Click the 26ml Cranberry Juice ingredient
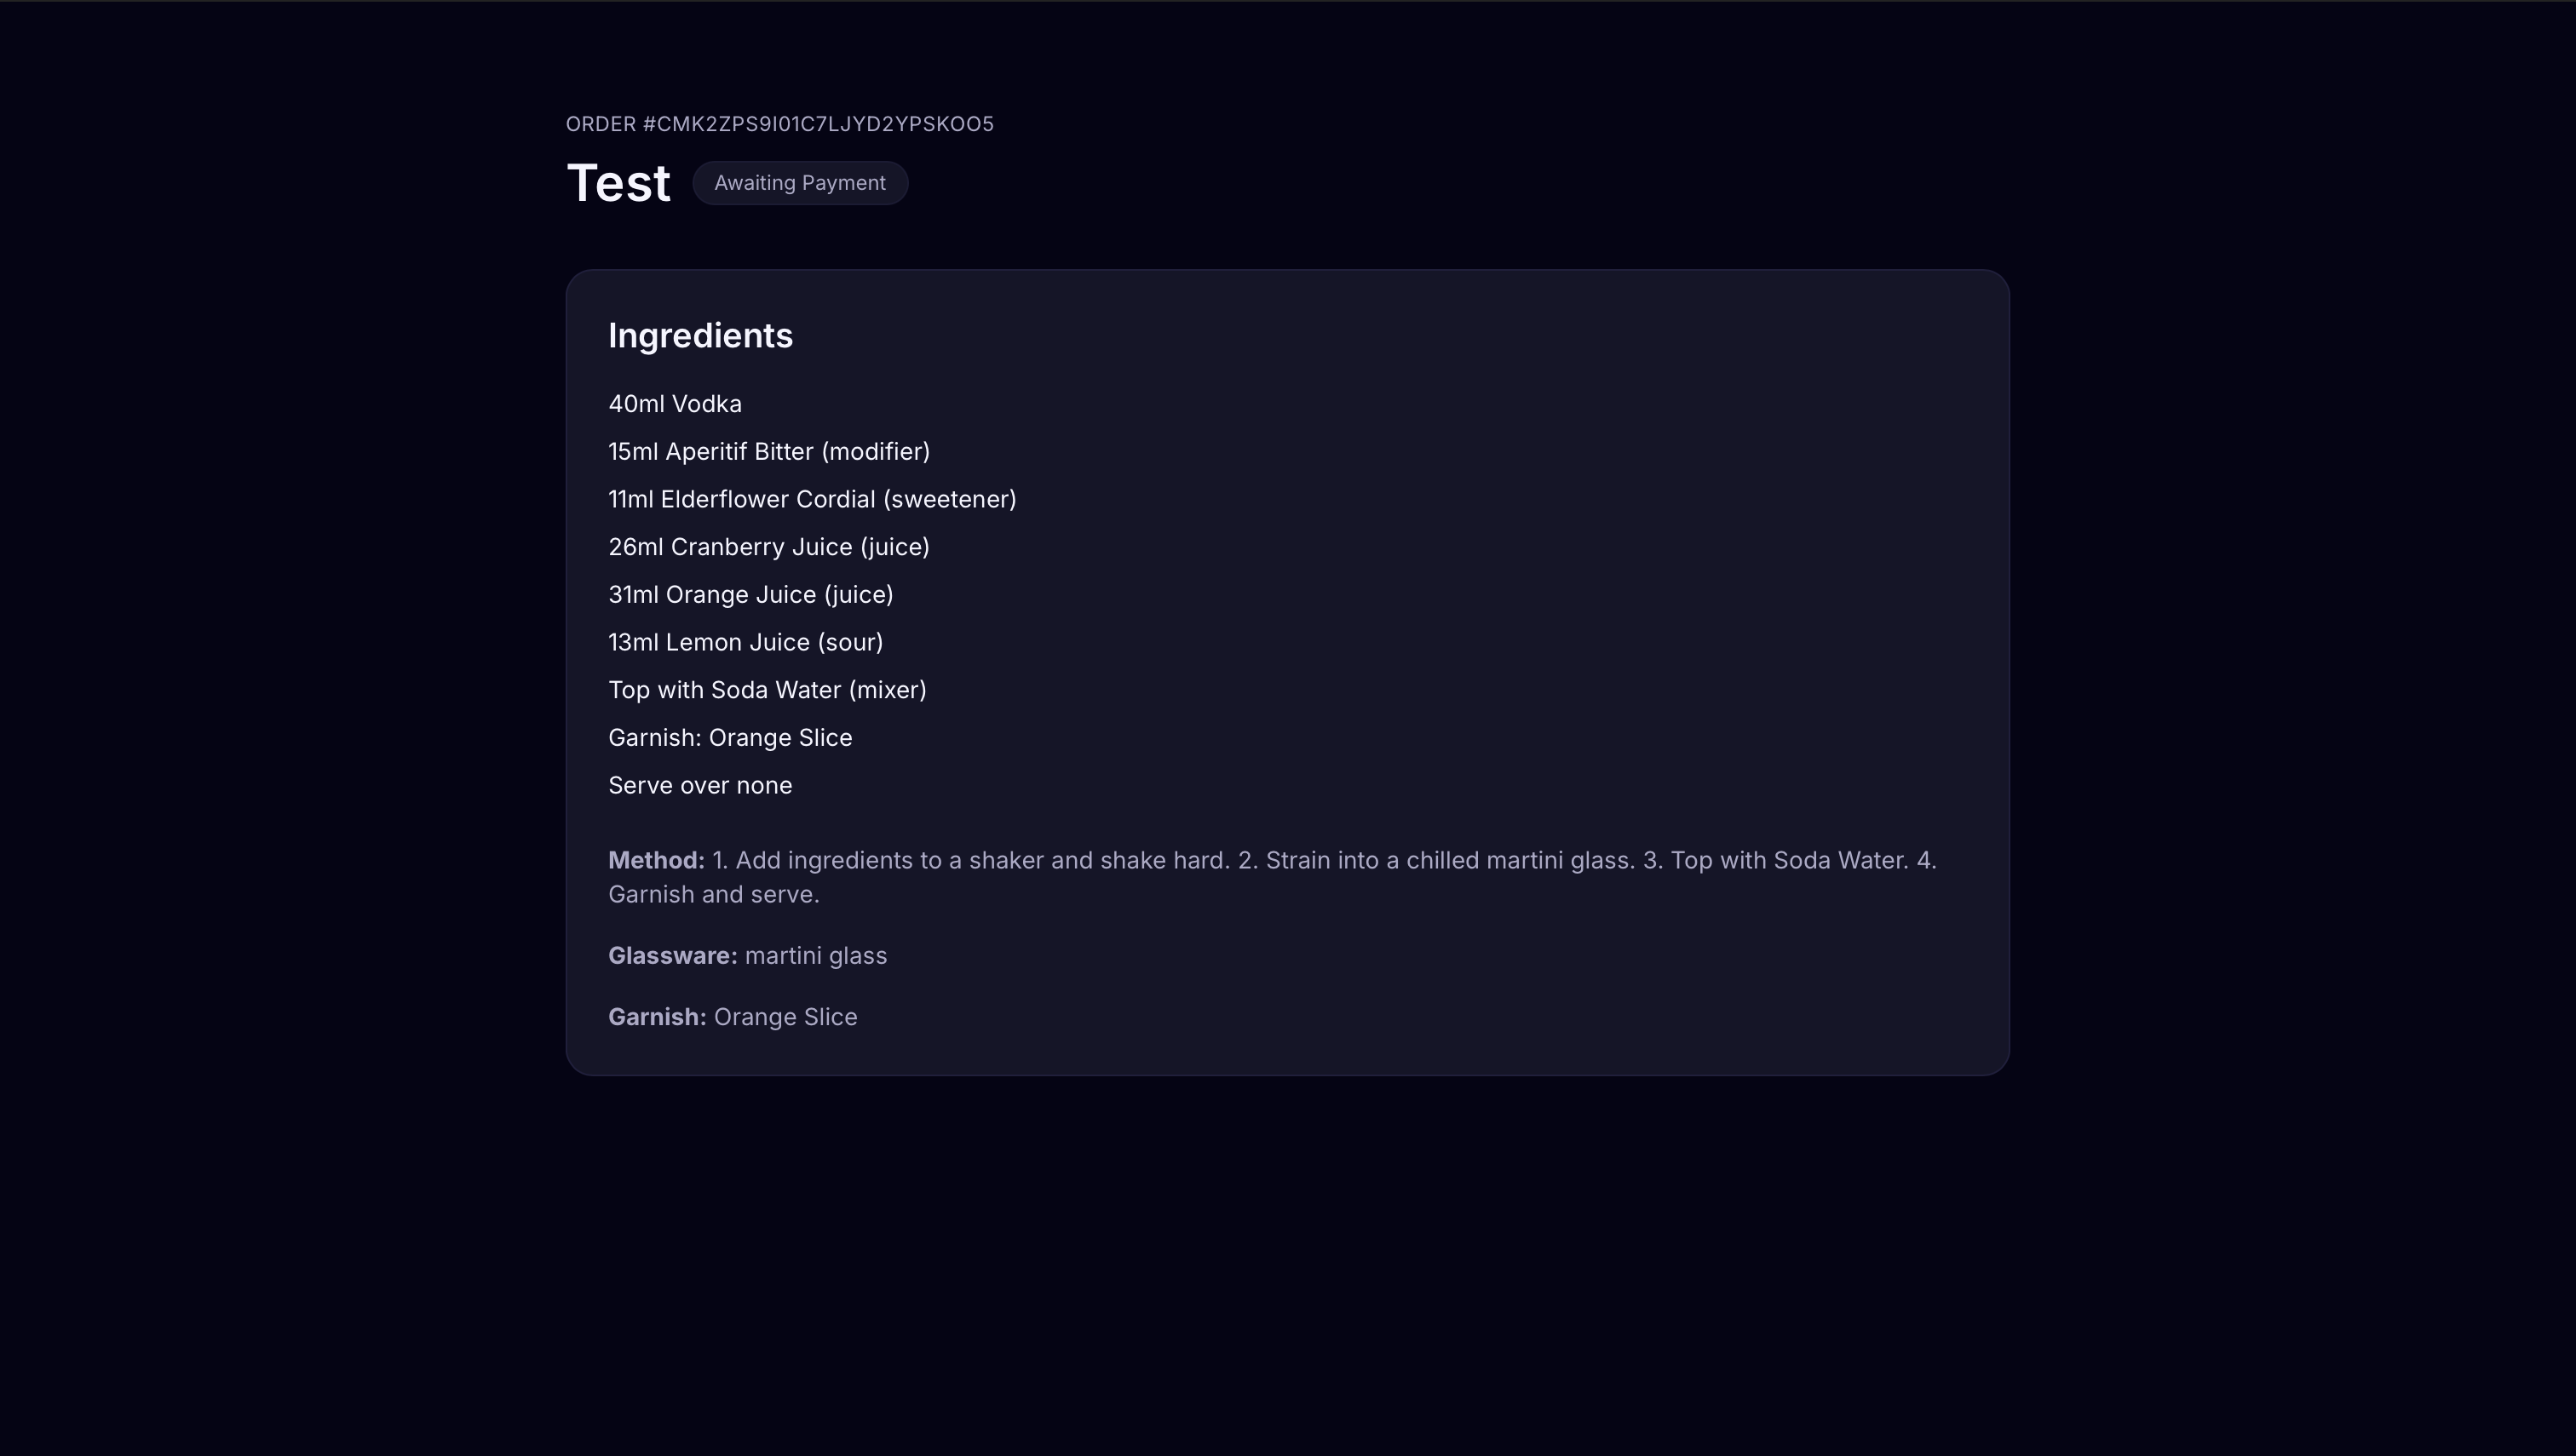The width and height of the screenshot is (2576, 1456). coord(768,547)
